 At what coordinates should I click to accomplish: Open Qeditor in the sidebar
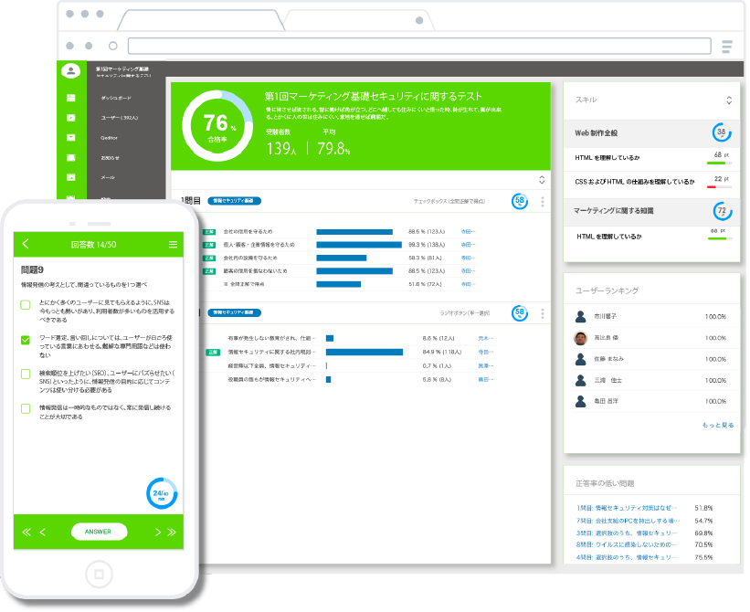coord(109,138)
